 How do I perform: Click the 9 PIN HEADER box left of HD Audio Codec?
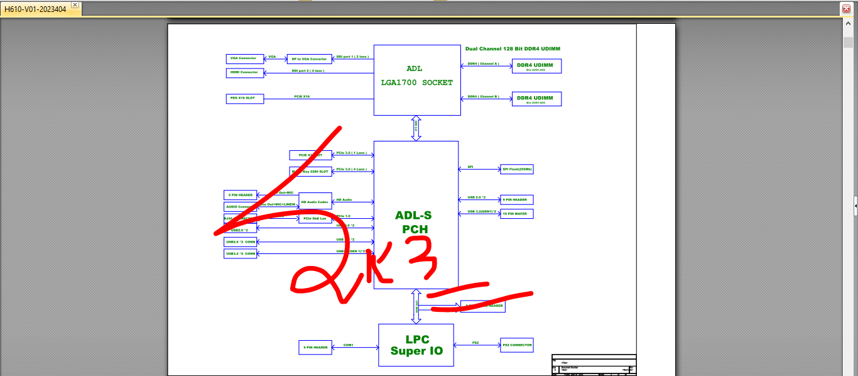tap(241, 195)
